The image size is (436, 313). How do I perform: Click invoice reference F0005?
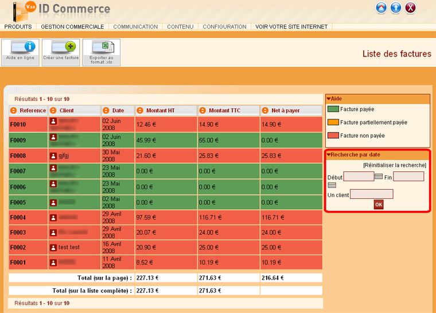click(18, 202)
